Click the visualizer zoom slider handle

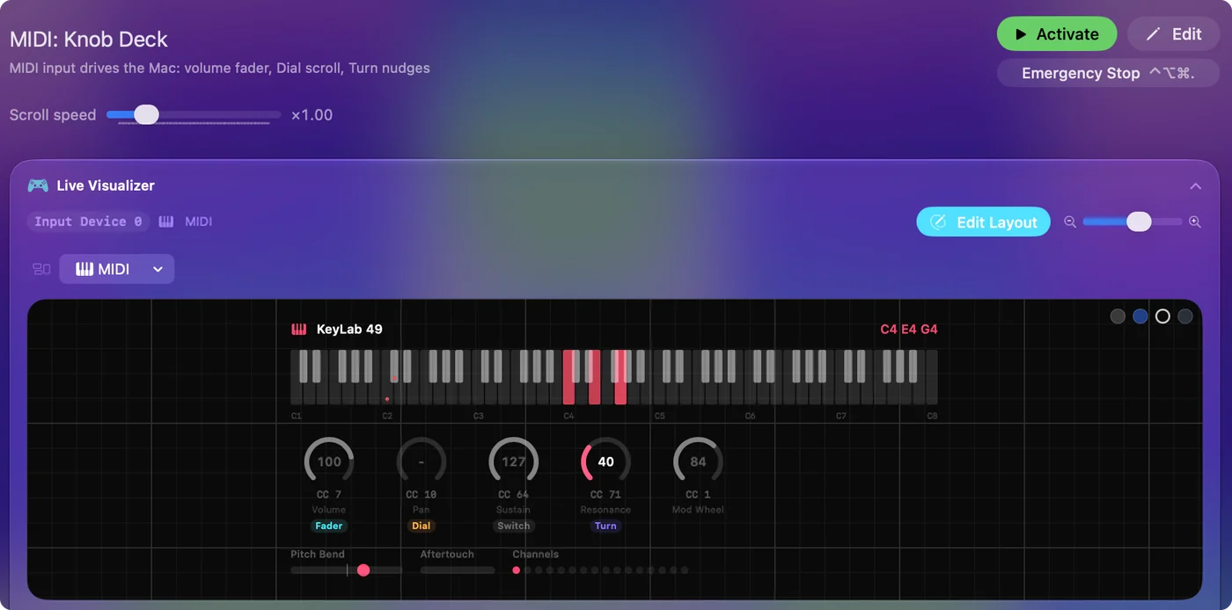coord(1139,221)
